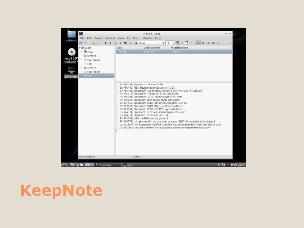Open the File menu
The width and height of the screenshot is (304, 228).
pyautogui.click(x=82, y=38)
